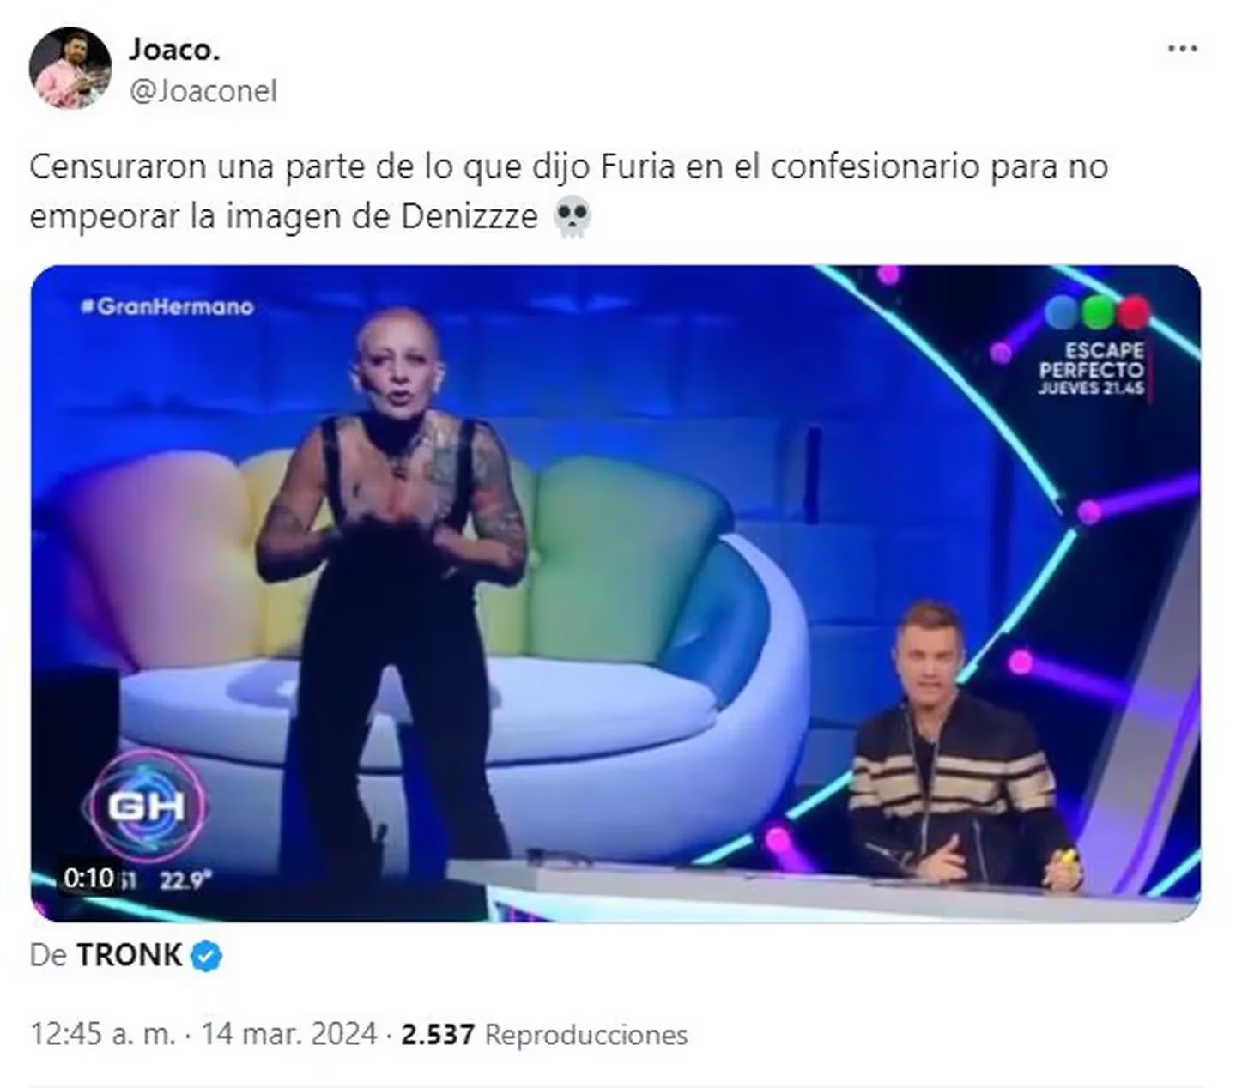Click the GH logo in the video
The width and height of the screenshot is (1236, 1088).
tap(147, 806)
